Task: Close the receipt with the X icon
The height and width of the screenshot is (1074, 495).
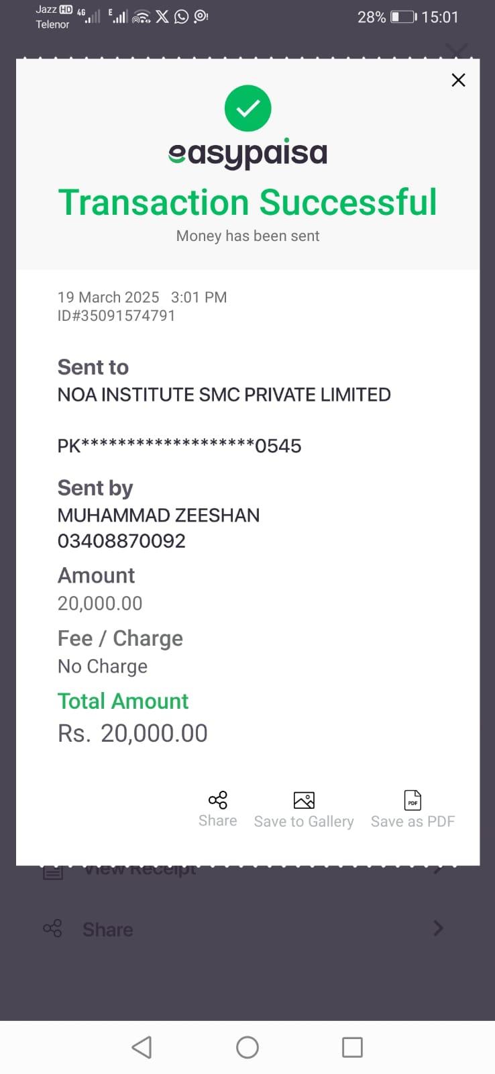Action: tap(458, 81)
